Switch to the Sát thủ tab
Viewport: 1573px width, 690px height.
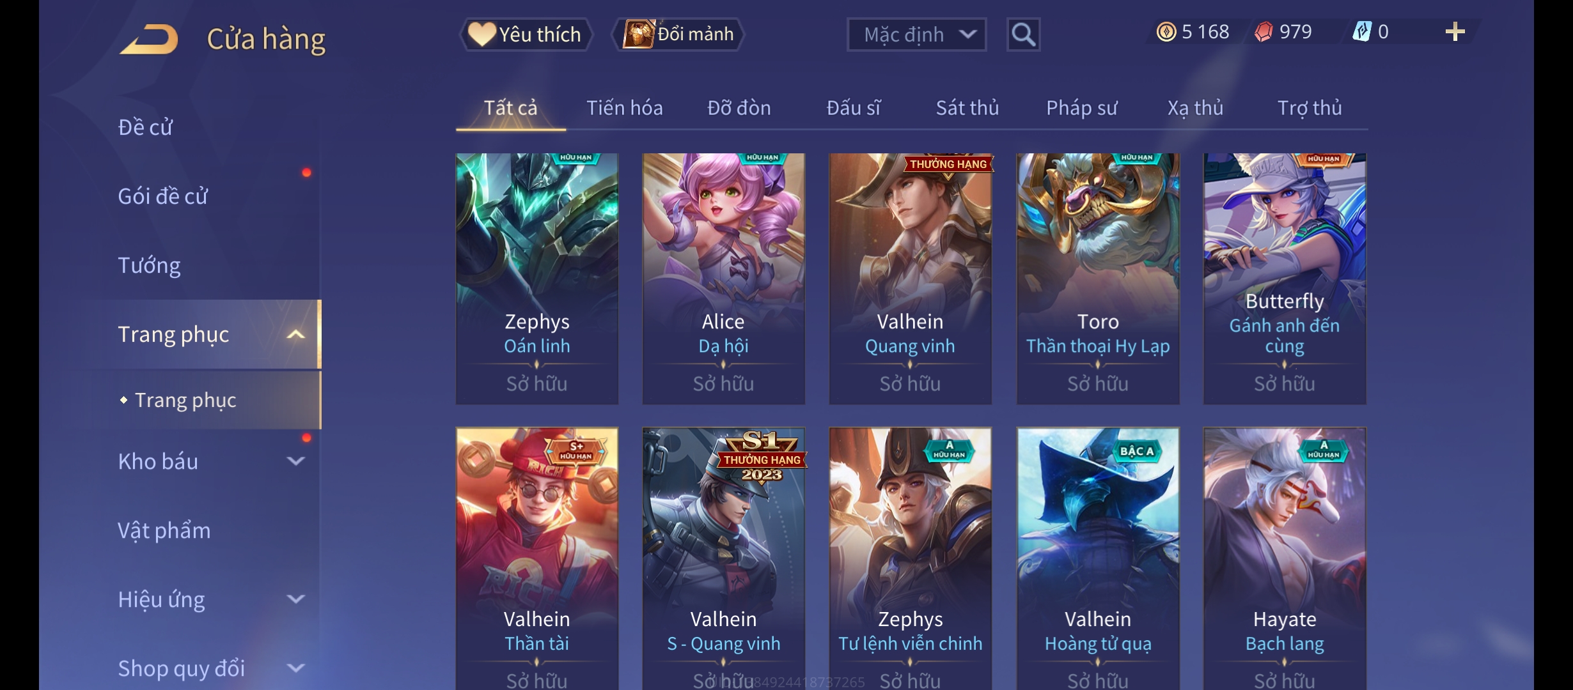coord(967,108)
